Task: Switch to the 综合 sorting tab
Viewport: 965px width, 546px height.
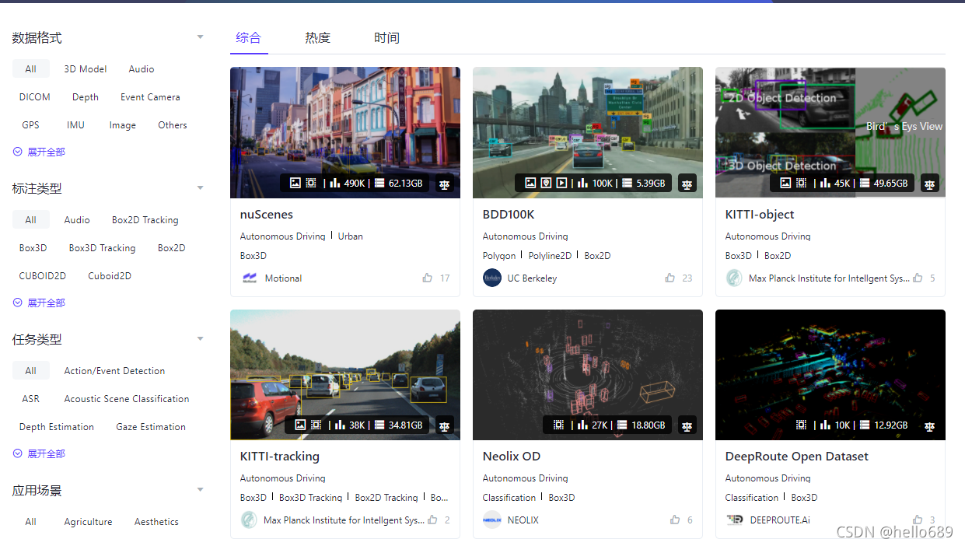Action: (249, 37)
